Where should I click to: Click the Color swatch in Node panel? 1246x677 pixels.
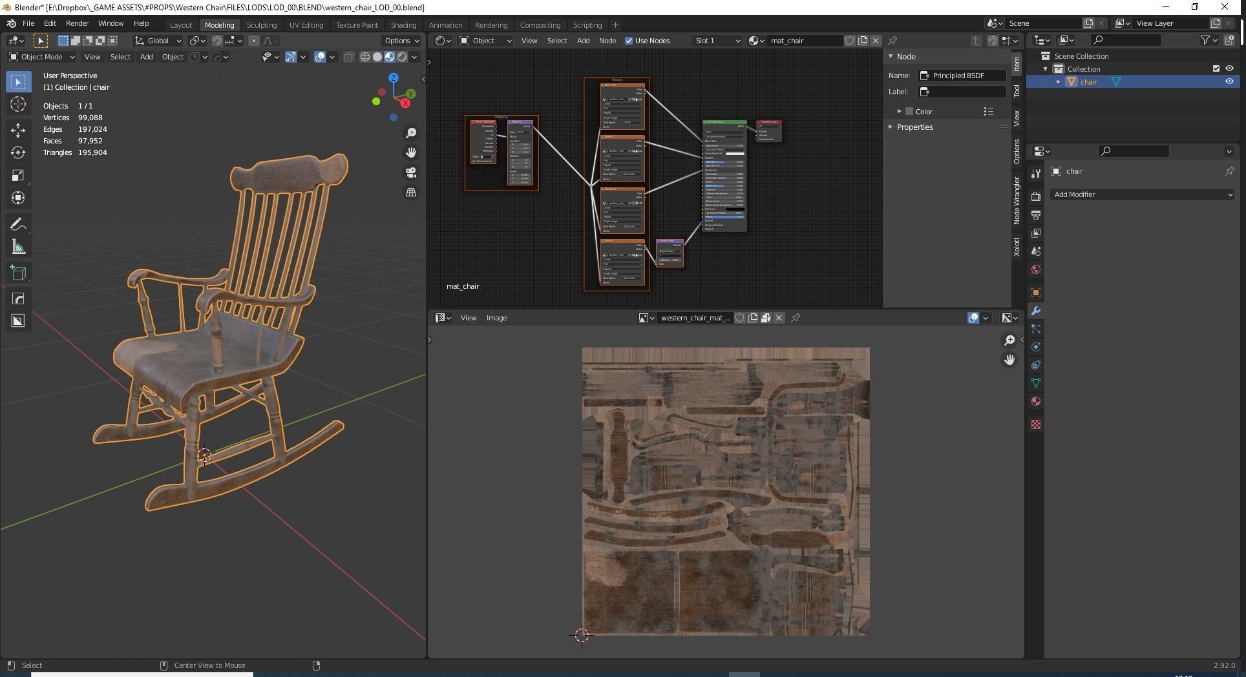[x=909, y=111]
